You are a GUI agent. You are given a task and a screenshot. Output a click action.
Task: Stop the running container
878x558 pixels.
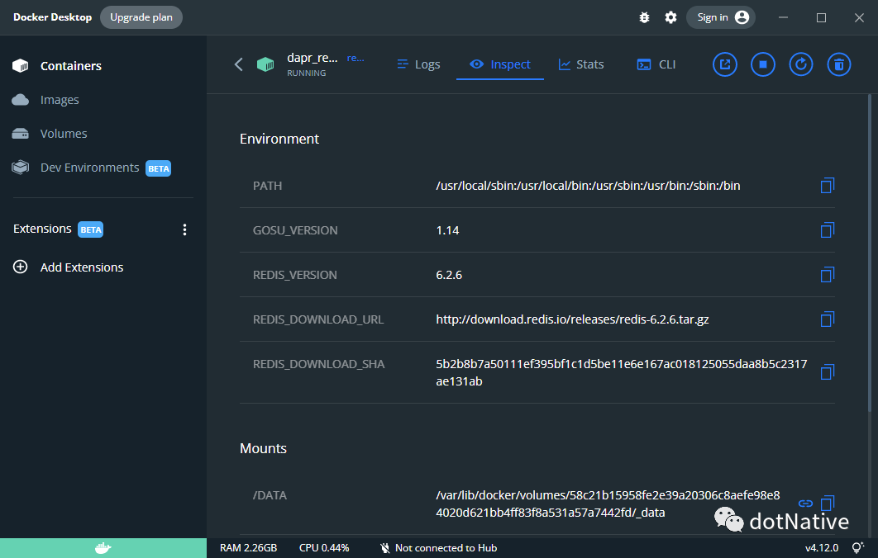tap(762, 64)
